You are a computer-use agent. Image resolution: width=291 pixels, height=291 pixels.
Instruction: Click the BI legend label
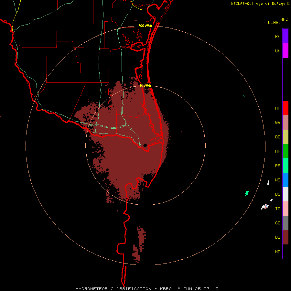tap(277, 237)
